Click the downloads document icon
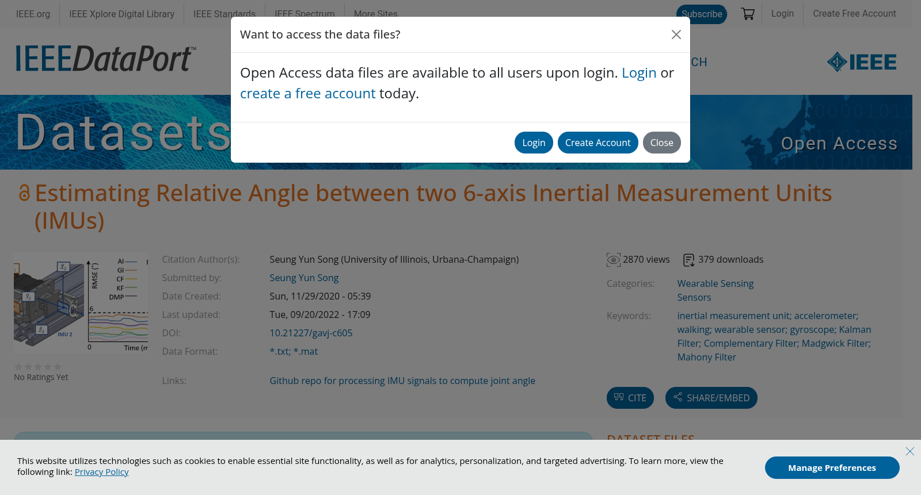The image size is (921, 495). [688, 260]
